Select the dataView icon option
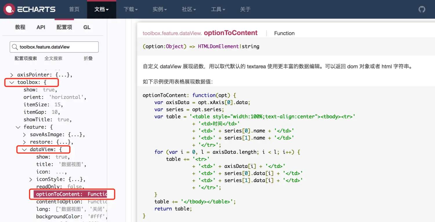Screen dimensions: 435x222 coord(51,172)
